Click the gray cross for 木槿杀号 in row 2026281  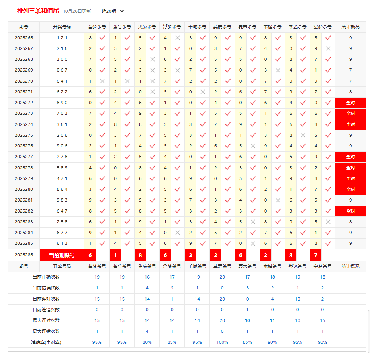[278, 200]
